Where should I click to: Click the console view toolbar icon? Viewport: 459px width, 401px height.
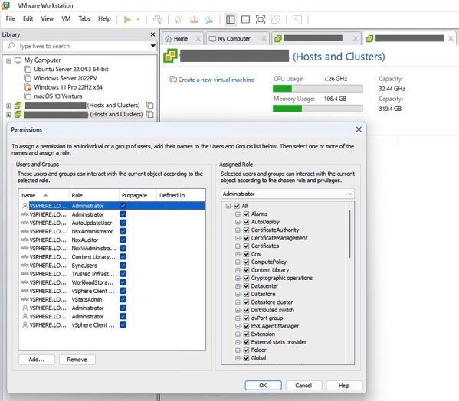click(x=297, y=20)
